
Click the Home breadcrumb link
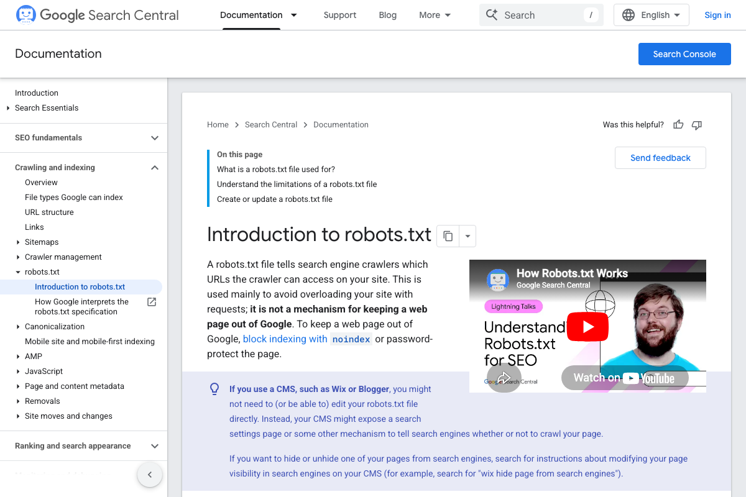coord(218,125)
